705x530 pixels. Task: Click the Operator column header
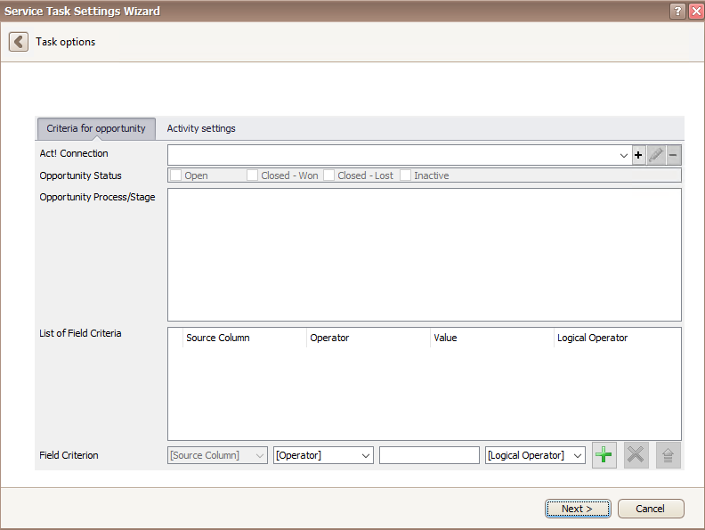point(369,338)
